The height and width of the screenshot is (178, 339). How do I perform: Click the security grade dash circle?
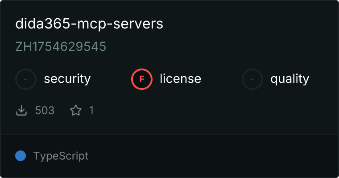(26, 79)
